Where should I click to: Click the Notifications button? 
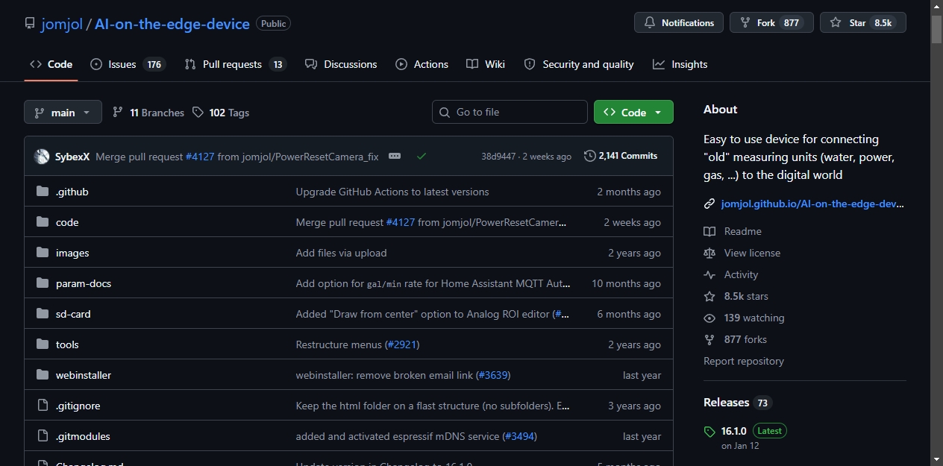(679, 23)
